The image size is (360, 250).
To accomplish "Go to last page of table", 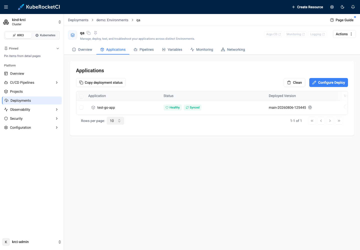I will coord(339,121).
